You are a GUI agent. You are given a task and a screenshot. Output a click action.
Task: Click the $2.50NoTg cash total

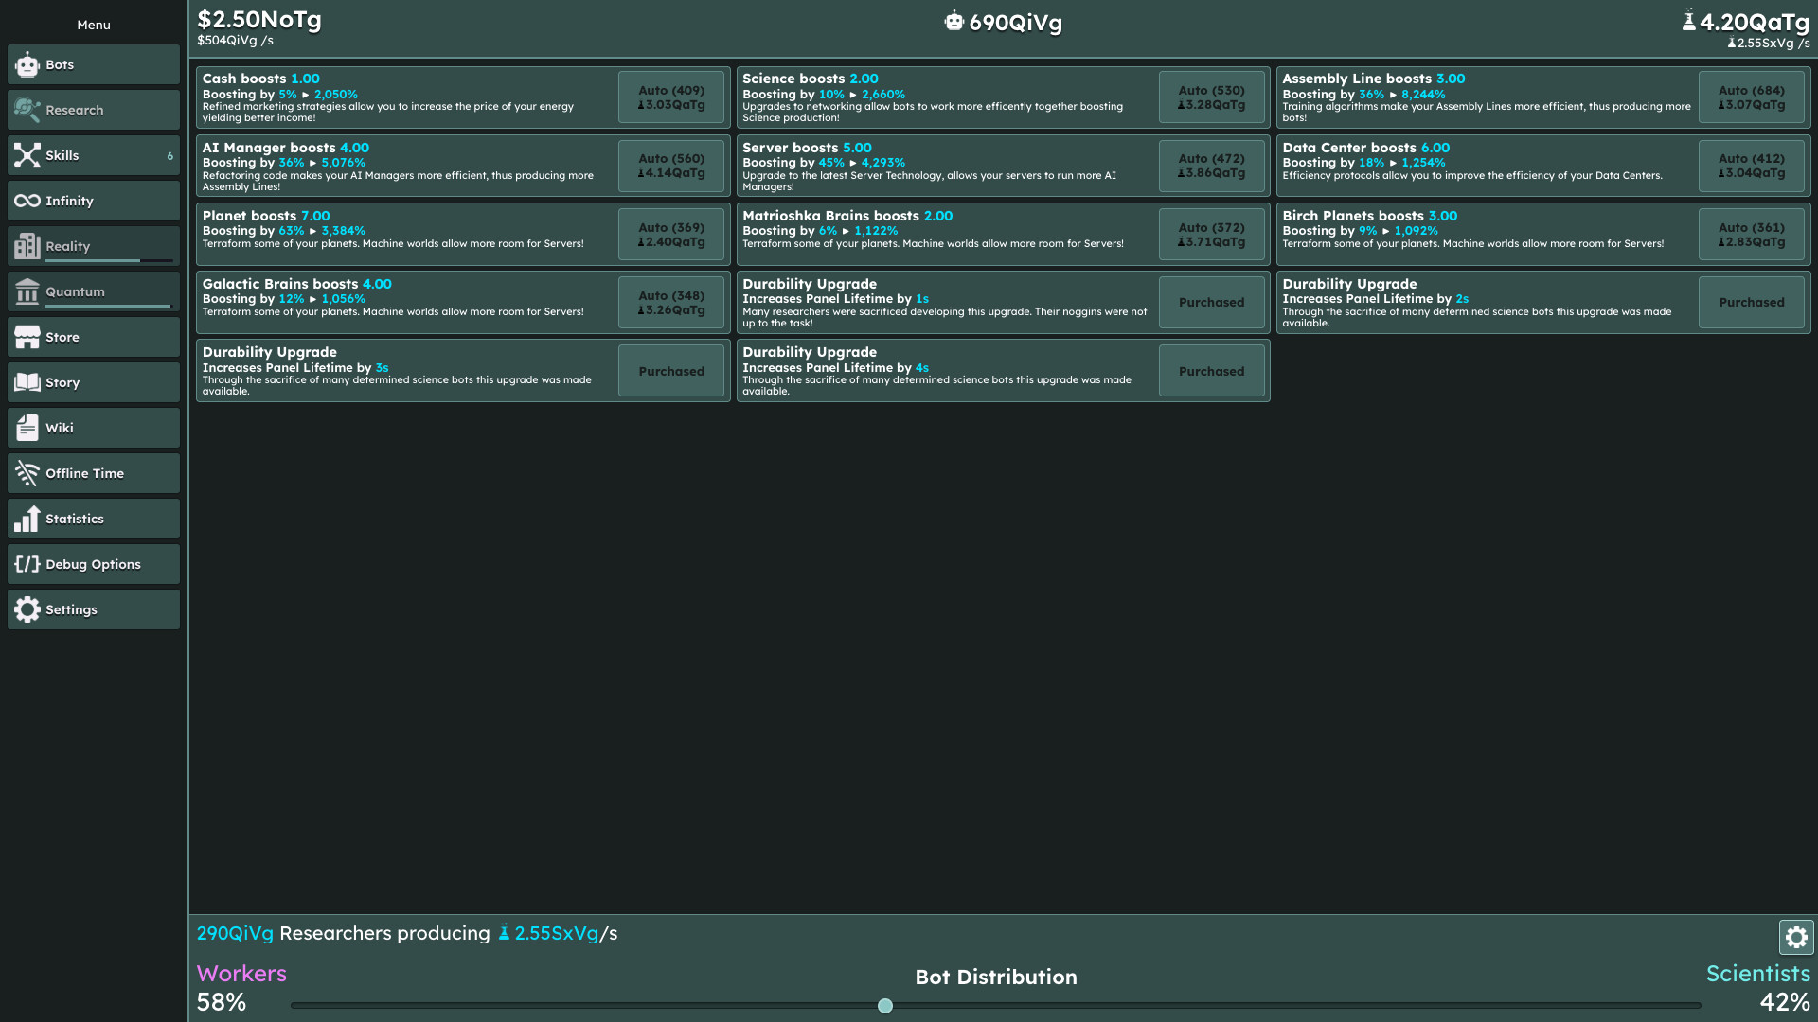click(x=259, y=20)
